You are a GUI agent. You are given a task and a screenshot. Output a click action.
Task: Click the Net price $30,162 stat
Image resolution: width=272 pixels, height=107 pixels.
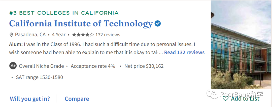tap(144, 66)
